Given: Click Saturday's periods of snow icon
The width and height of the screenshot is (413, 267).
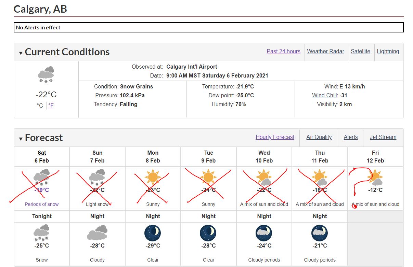Looking at the screenshot, I should (x=42, y=178).
